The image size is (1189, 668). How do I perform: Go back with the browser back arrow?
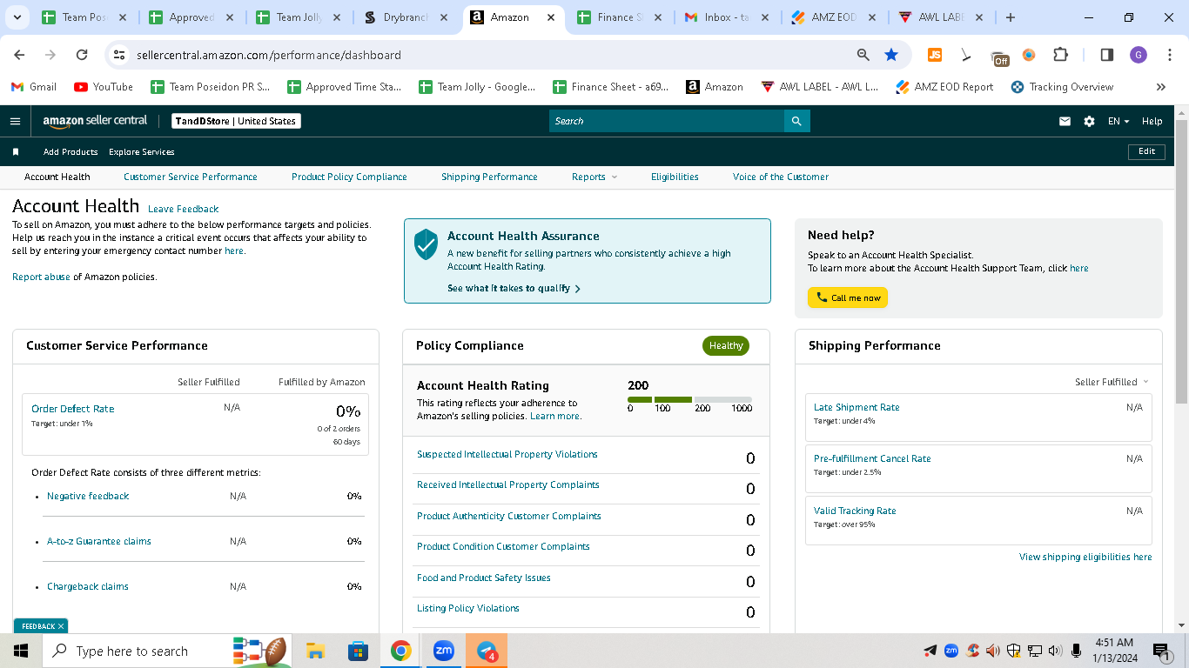click(x=19, y=55)
